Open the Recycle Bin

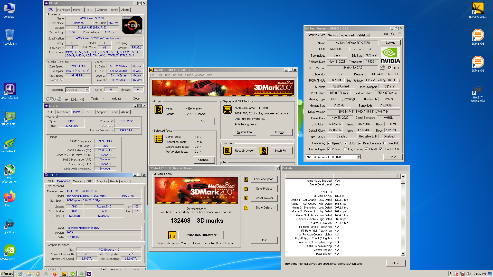[10, 37]
